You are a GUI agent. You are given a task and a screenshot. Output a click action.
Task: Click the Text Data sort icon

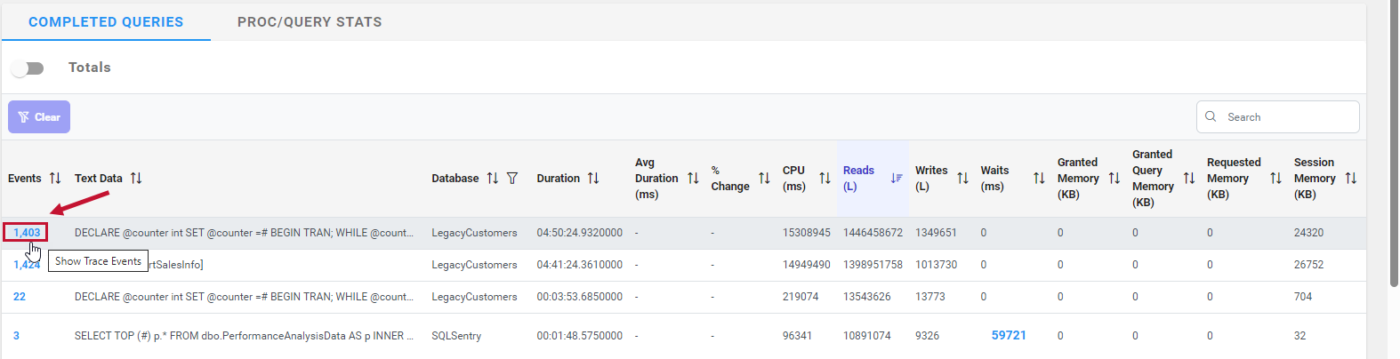136,179
